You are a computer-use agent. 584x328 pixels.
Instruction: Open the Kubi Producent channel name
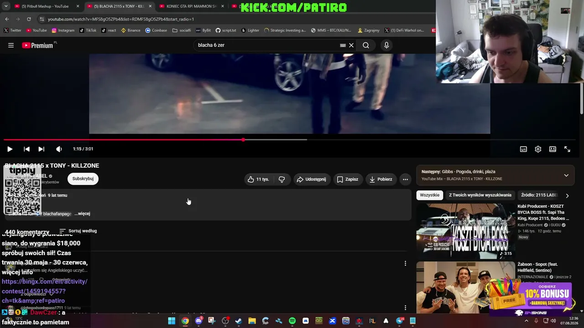click(530, 225)
